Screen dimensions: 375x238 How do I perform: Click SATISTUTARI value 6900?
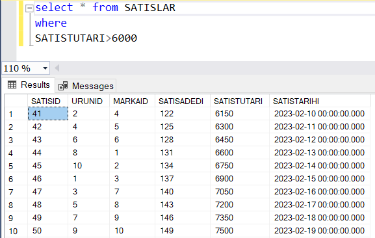tap(240, 178)
